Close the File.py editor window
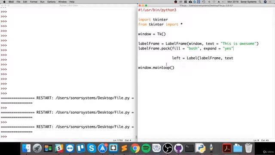Screen dimensions: 275x155 tap(140, 6)
